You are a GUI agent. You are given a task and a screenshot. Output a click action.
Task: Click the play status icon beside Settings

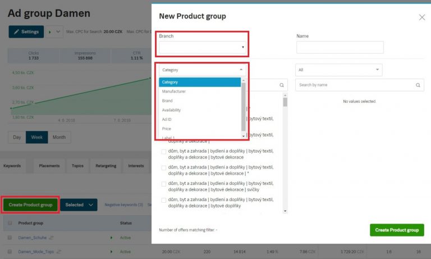click(50, 32)
